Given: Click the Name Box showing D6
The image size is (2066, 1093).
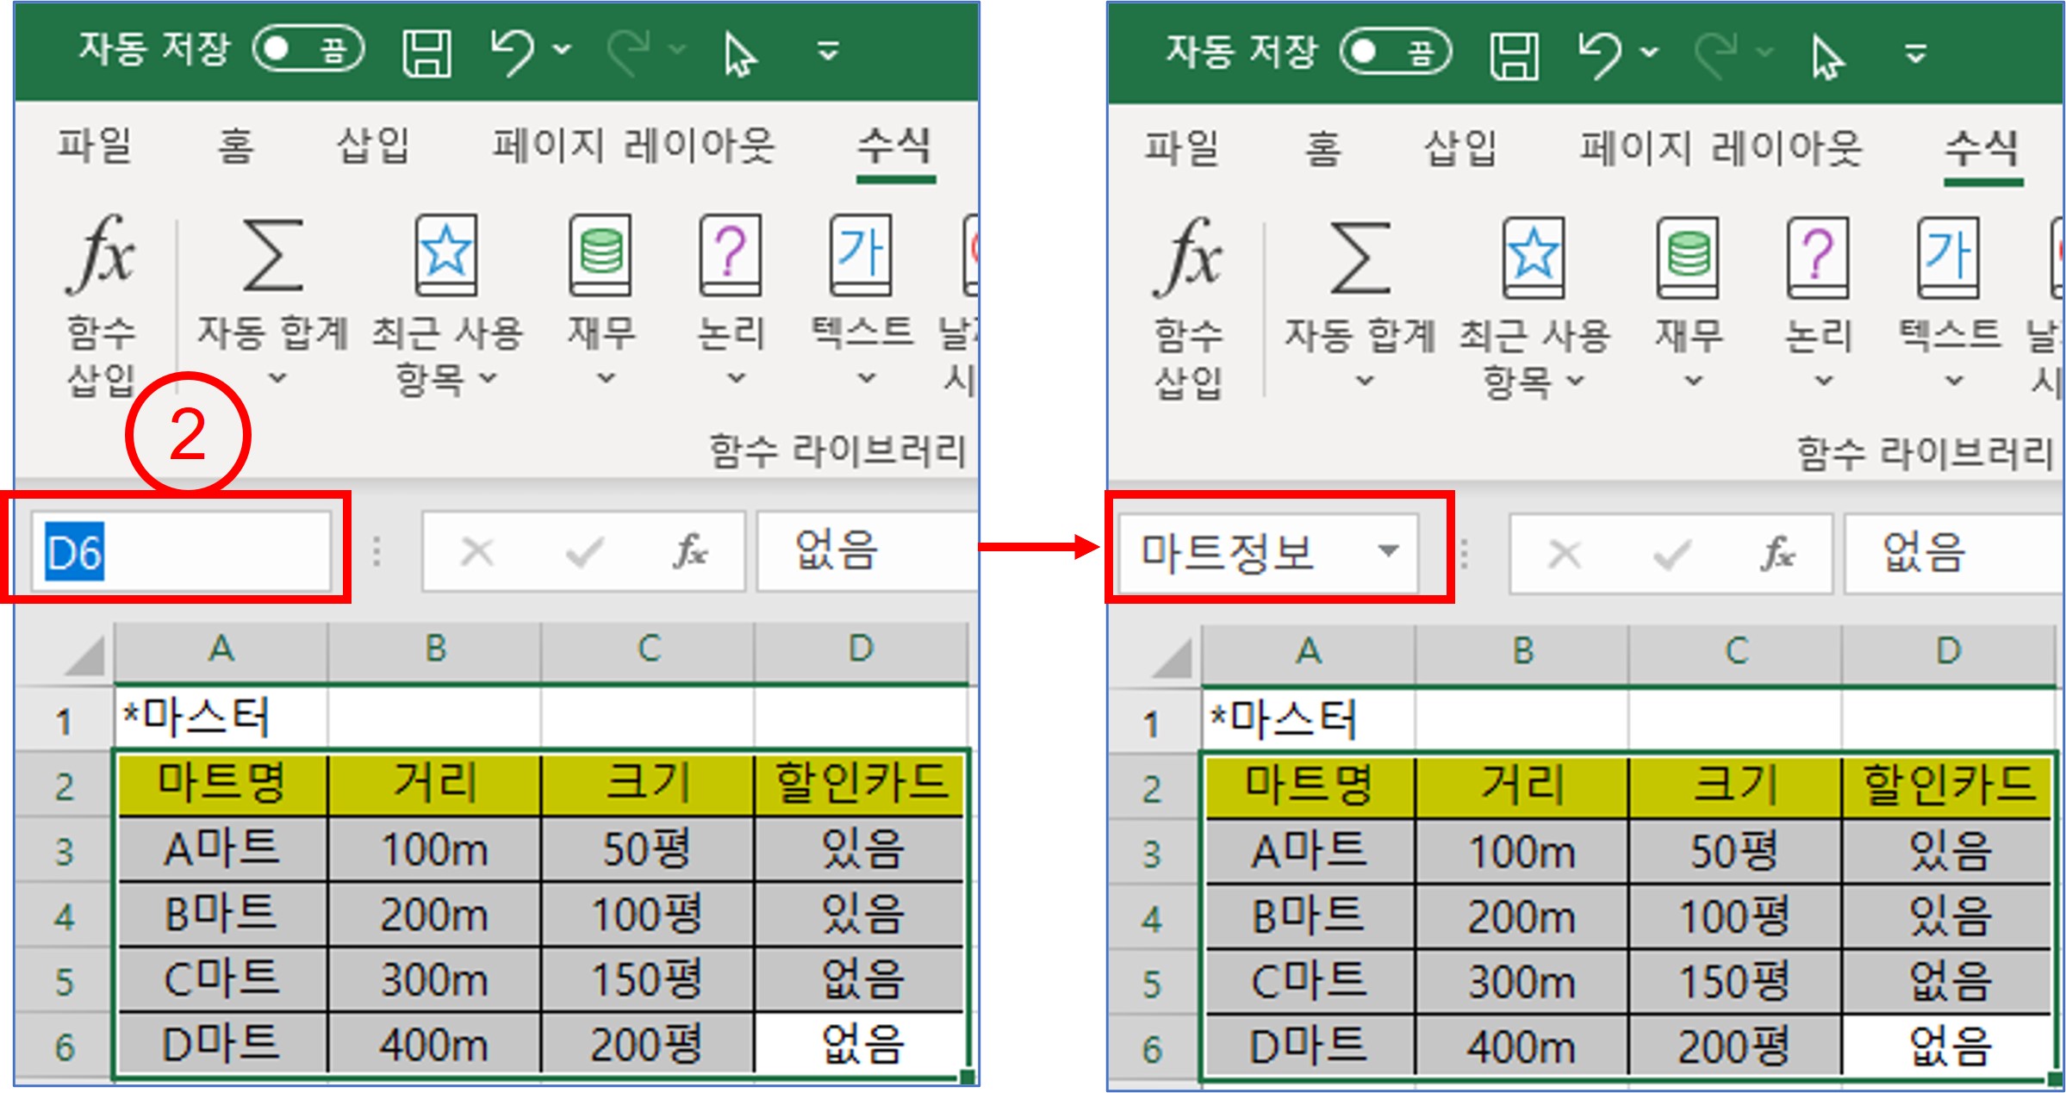Looking at the screenshot, I should click(x=181, y=551).
